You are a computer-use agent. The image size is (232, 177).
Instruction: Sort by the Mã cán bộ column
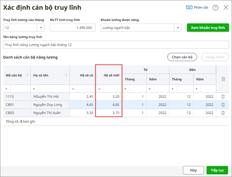click(x=27, y=75)
